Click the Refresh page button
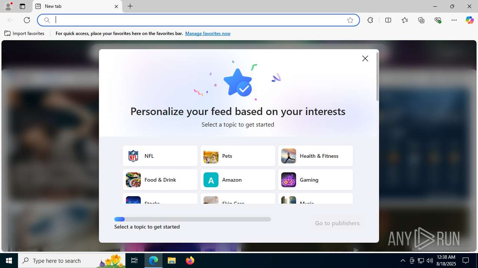The height and width of the screenshot is (268, 478). (x=27, y=20)
